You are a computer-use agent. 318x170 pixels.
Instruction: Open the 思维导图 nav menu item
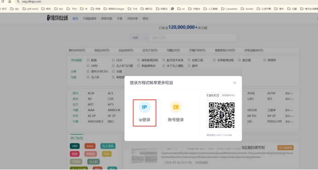click(107, 18)
